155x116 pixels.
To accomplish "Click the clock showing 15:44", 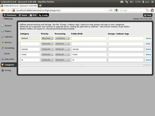I will 138,2.
